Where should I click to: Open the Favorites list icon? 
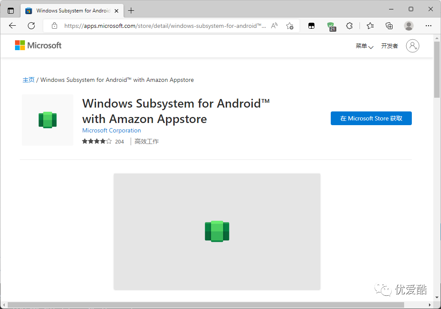[370, 26]
